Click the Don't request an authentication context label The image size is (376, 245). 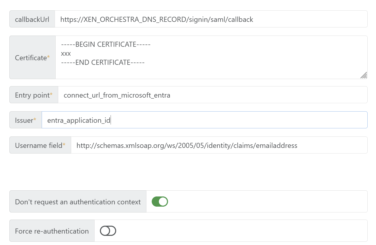78,202
